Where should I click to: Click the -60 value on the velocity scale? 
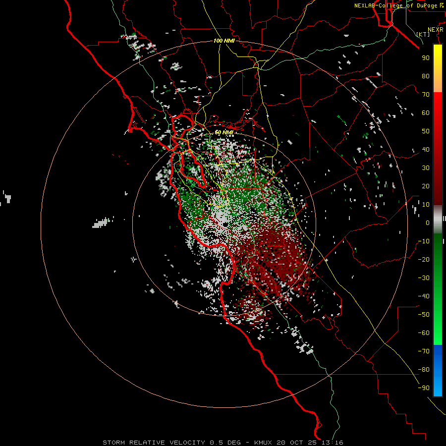pos(424,333)
